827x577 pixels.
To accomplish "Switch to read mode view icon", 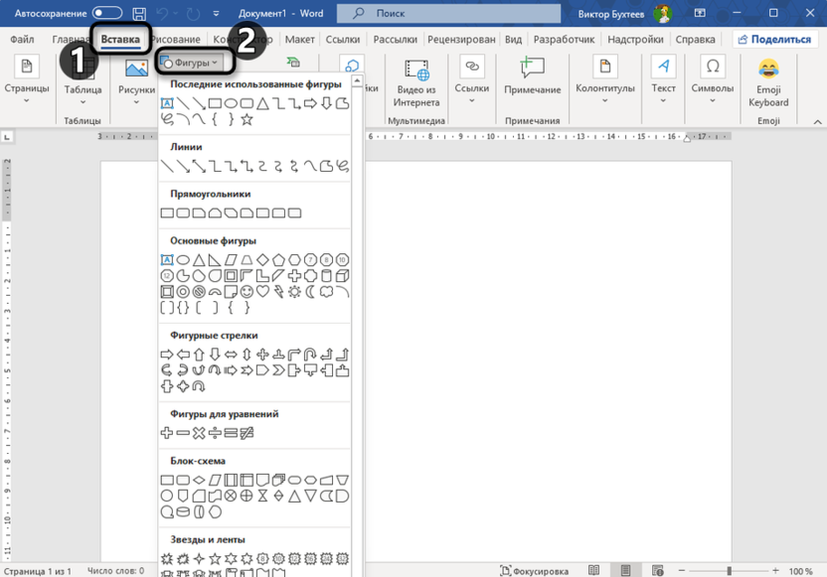I will pyautogui.click(x=593, y=570).
